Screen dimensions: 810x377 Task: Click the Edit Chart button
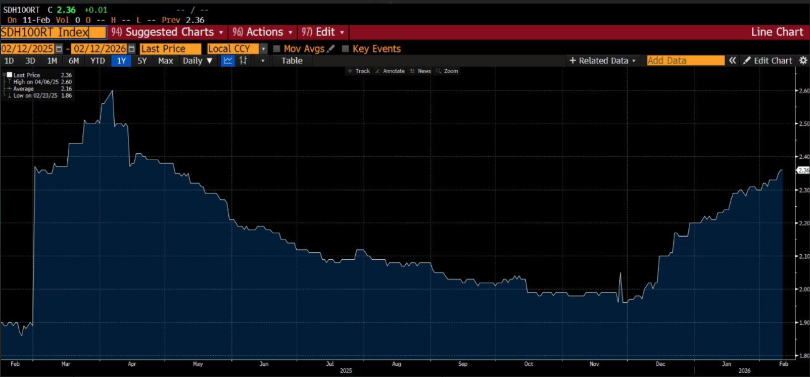[x=767, y=61]
